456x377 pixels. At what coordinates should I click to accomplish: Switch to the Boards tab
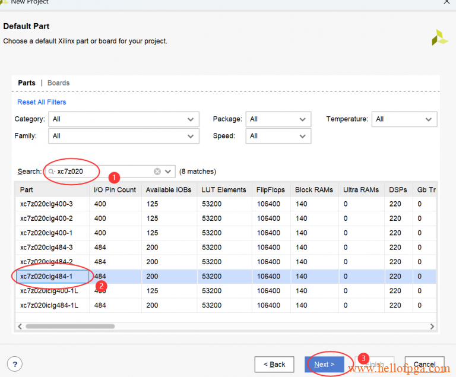point(58,83)
